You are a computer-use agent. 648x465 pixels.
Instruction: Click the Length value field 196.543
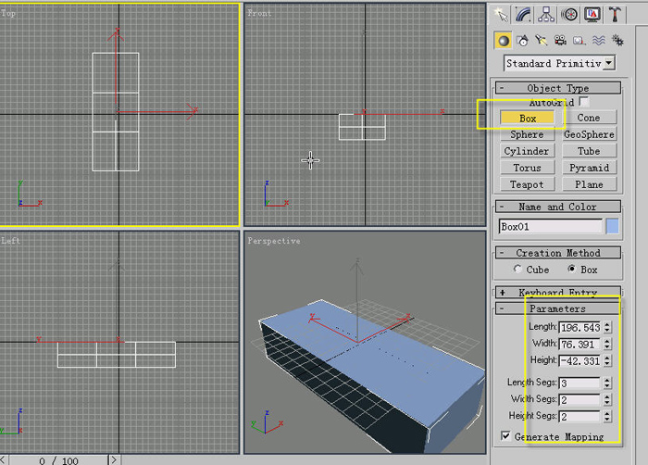tap(579, 328)
